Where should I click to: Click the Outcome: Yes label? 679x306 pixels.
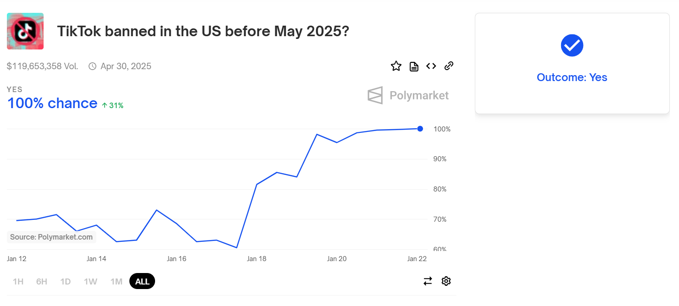pos(572,77)
